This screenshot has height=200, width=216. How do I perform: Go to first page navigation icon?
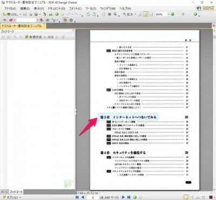[77, 197]
